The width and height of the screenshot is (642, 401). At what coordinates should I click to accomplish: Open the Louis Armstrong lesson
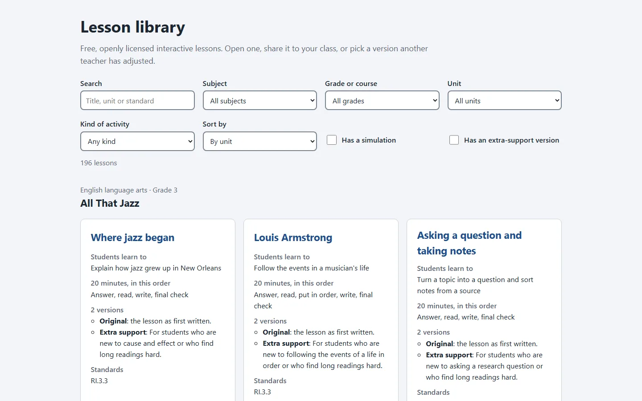click(x=293, y=237)
